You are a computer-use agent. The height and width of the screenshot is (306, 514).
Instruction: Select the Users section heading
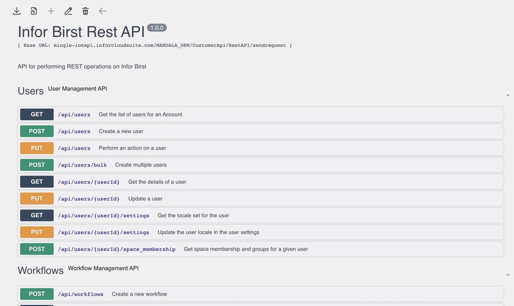(x=30, y=91)
